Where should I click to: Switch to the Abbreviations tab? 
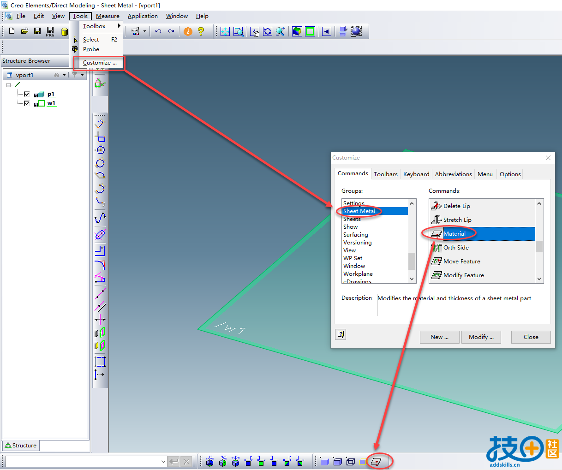click(x=454, y=174)
